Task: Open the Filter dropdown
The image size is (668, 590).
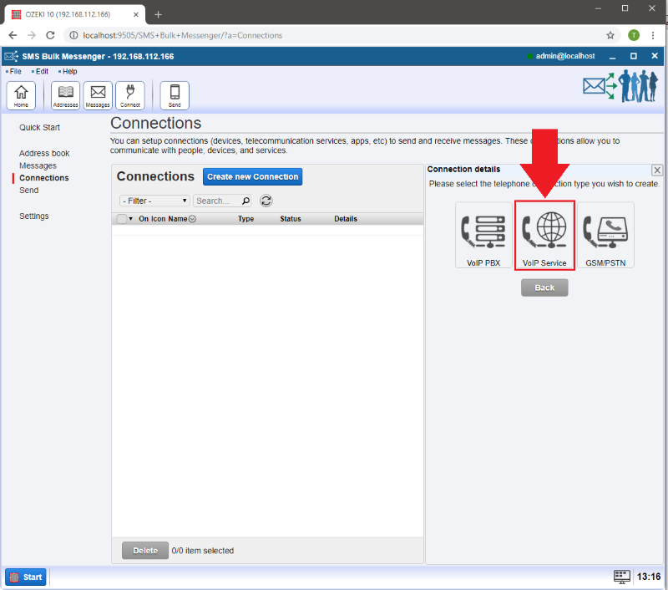Action: 154,201
